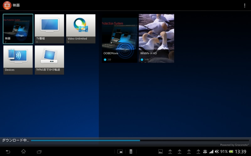
Task: Play the OOBEMovie video thumbnail
Action: (120, 40)
